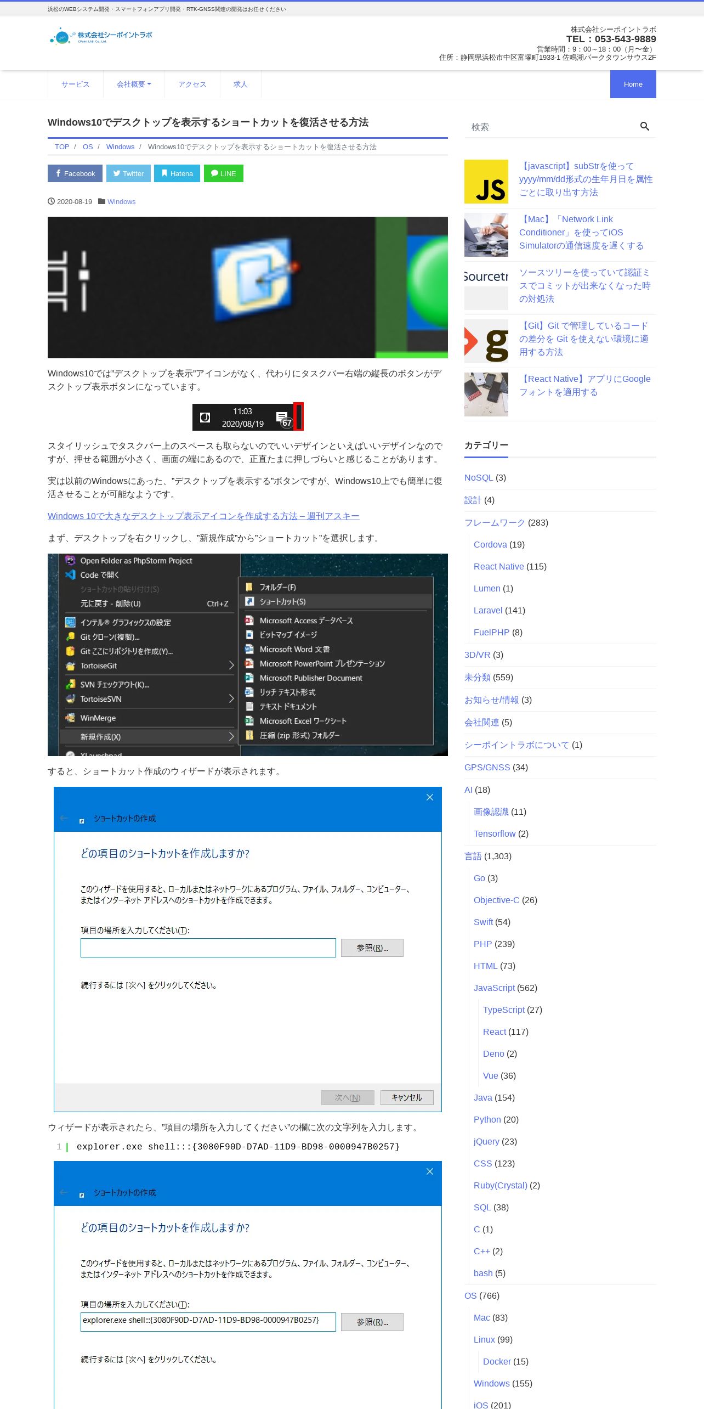Image resolution: width=704 pixels, height=1409 pixels.
Task: Open the 未分類 category
Action: (x=478, y=678)
